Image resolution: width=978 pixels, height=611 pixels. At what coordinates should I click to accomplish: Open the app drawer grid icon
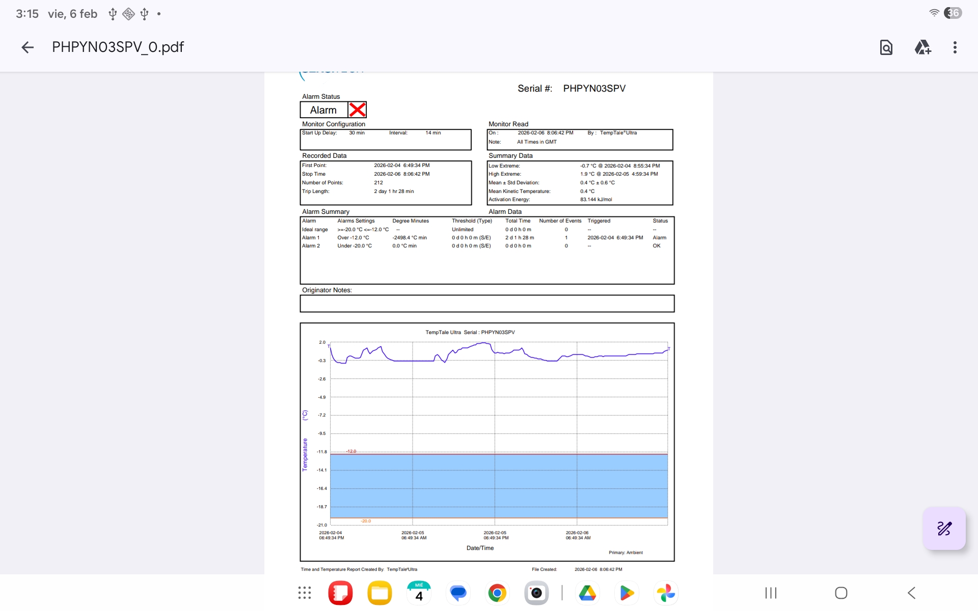[305, 593]
